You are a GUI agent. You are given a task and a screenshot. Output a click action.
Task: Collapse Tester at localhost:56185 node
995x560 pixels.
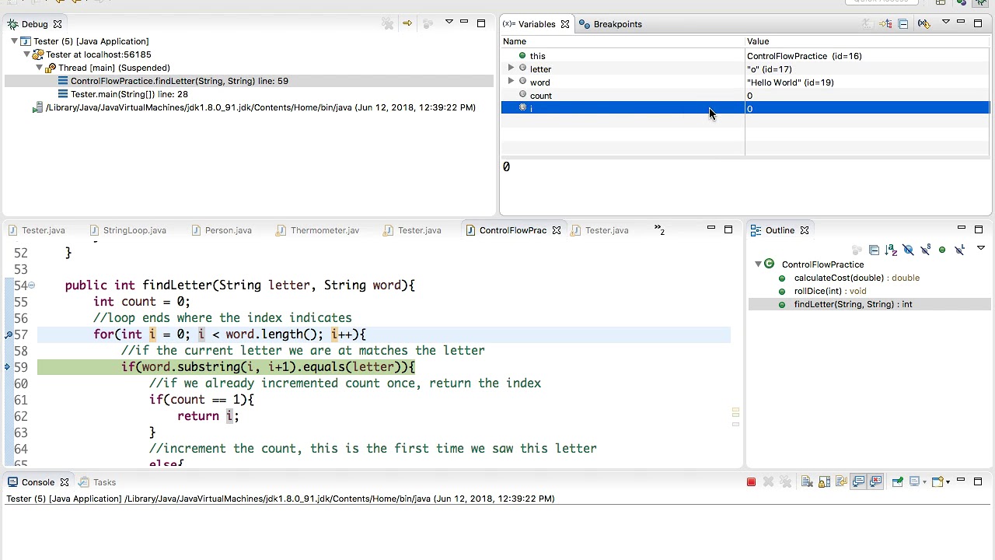point(26,54)
